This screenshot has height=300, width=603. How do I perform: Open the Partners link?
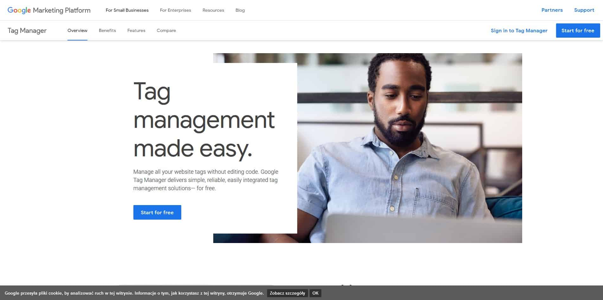pos(552,10)
